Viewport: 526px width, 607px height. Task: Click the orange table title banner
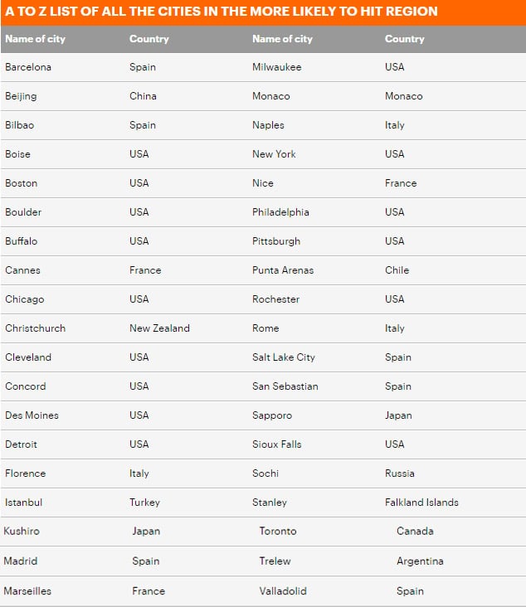tap(263, 12)
